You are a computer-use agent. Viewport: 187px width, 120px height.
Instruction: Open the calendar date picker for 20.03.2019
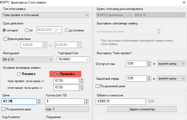57,30
